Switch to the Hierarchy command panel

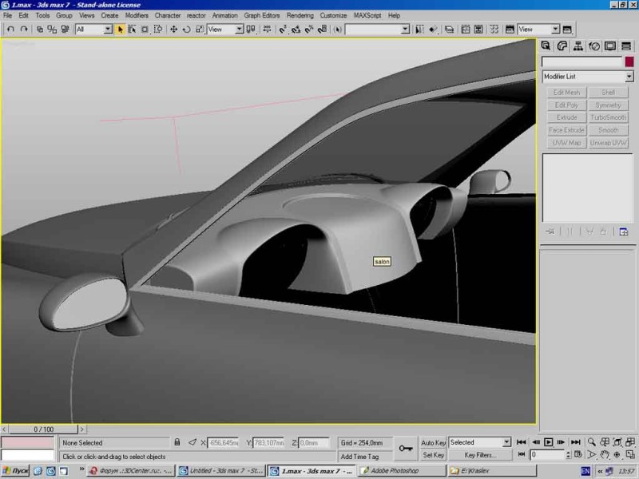click(577, 46)
